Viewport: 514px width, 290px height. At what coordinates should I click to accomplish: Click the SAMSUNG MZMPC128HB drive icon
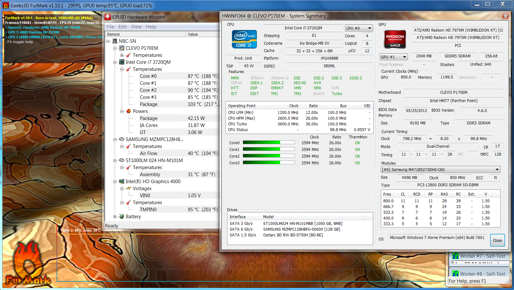121,139
